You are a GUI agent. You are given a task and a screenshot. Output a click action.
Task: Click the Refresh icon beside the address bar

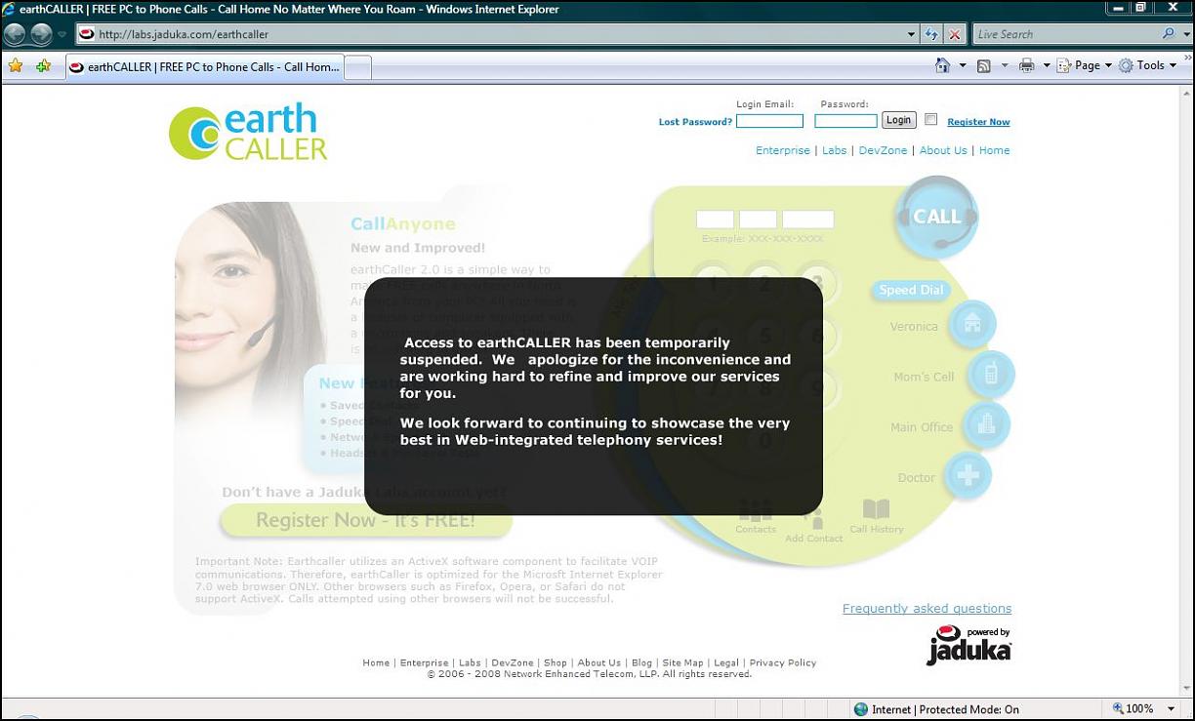[x=932, y=34]
